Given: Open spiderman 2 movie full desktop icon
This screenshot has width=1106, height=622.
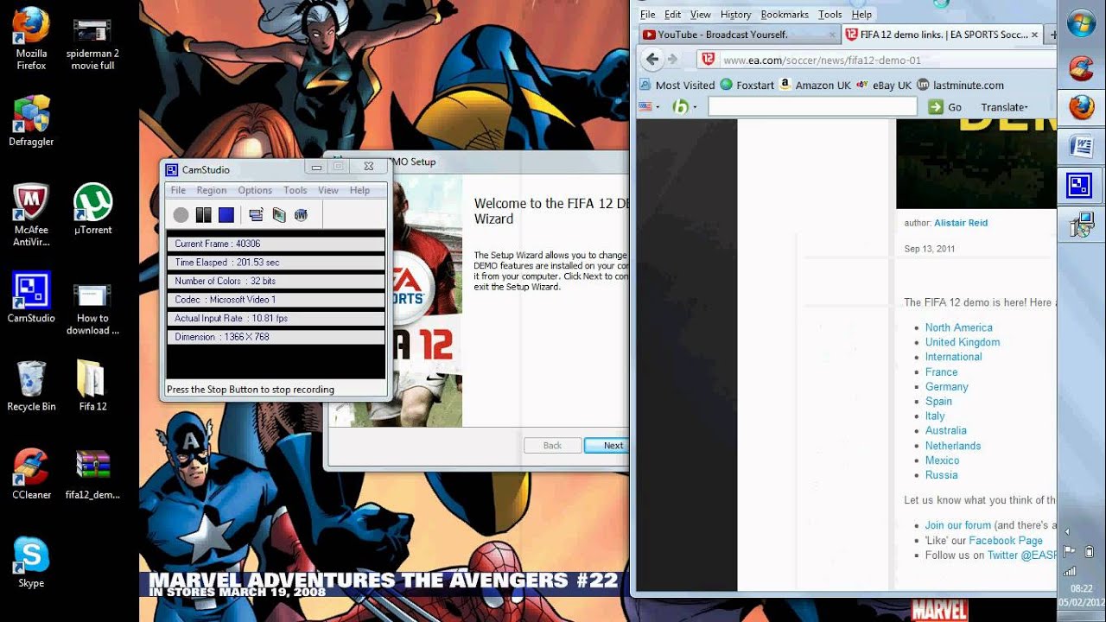Looking at the screenshot, I should (92, 39).
